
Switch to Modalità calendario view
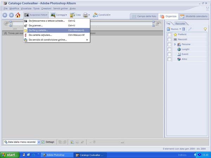click(194, 17)
